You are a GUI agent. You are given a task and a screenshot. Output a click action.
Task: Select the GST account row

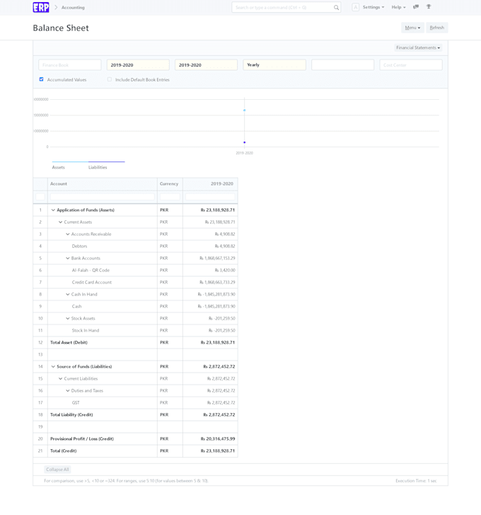[135, 403]
